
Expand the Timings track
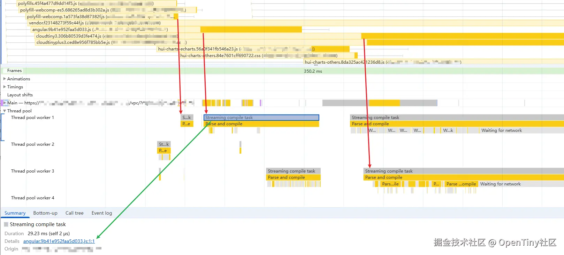click(x=5, y=87)
